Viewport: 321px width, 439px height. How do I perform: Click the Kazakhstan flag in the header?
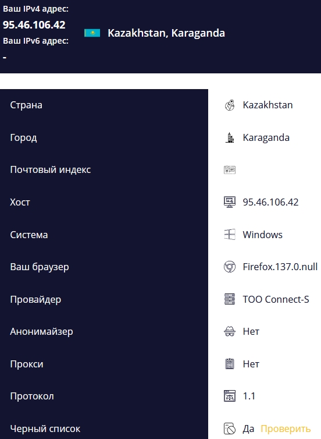[92, 33]
